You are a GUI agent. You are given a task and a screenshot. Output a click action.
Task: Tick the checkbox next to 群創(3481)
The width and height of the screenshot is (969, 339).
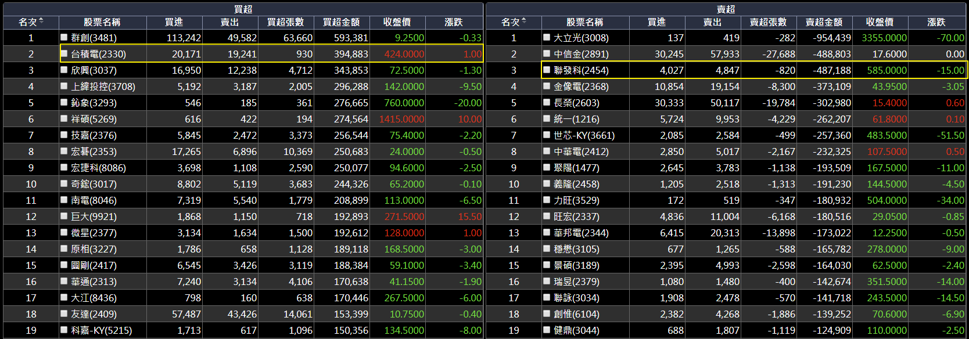click(x=64, y=37)
